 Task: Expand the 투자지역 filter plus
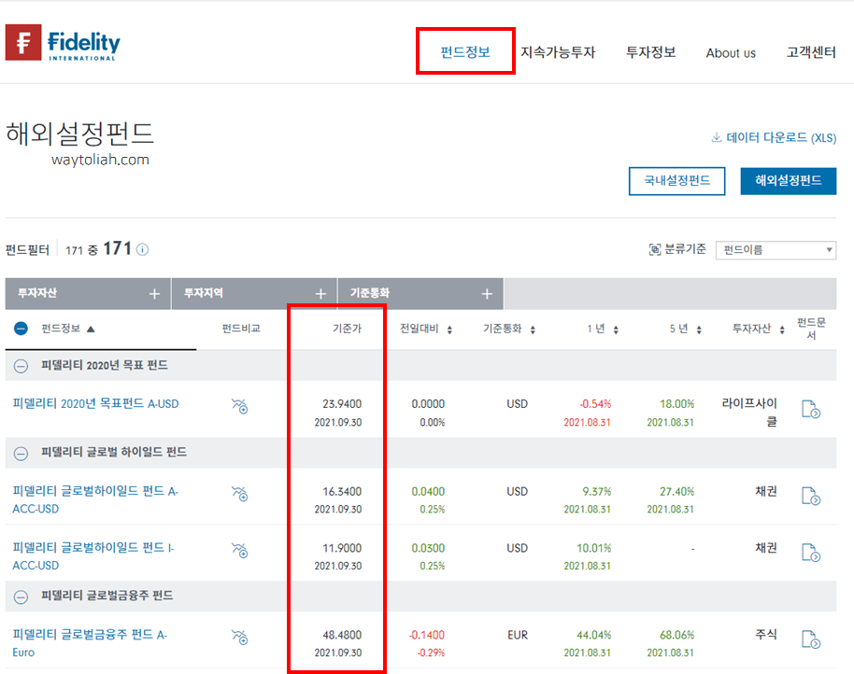coord(320,294)
